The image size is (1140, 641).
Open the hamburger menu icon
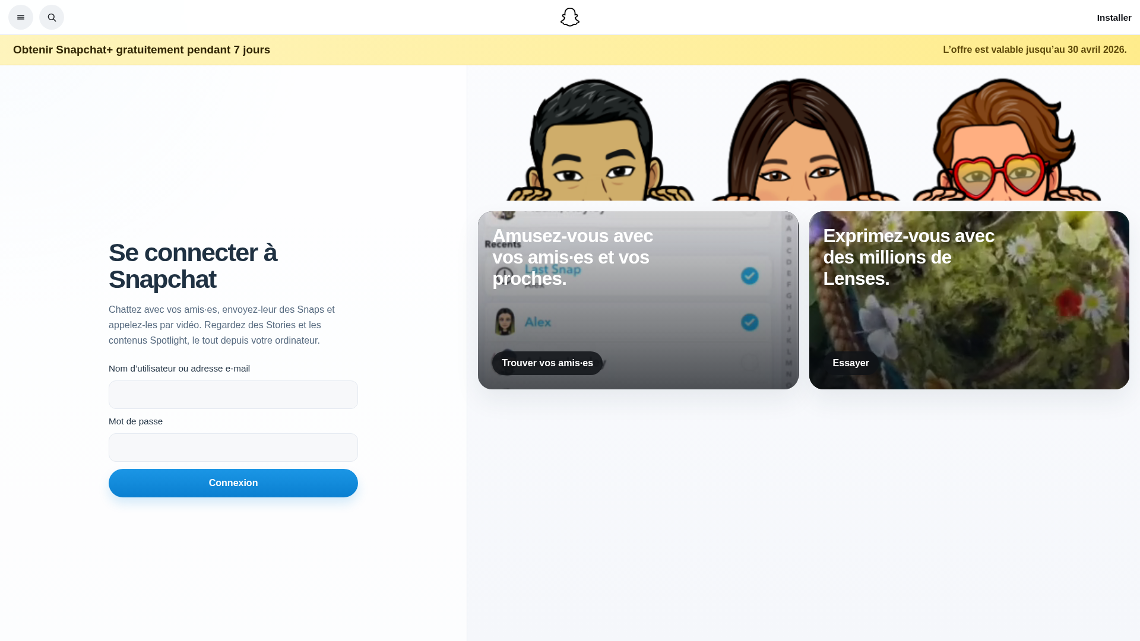pos(21,17)
